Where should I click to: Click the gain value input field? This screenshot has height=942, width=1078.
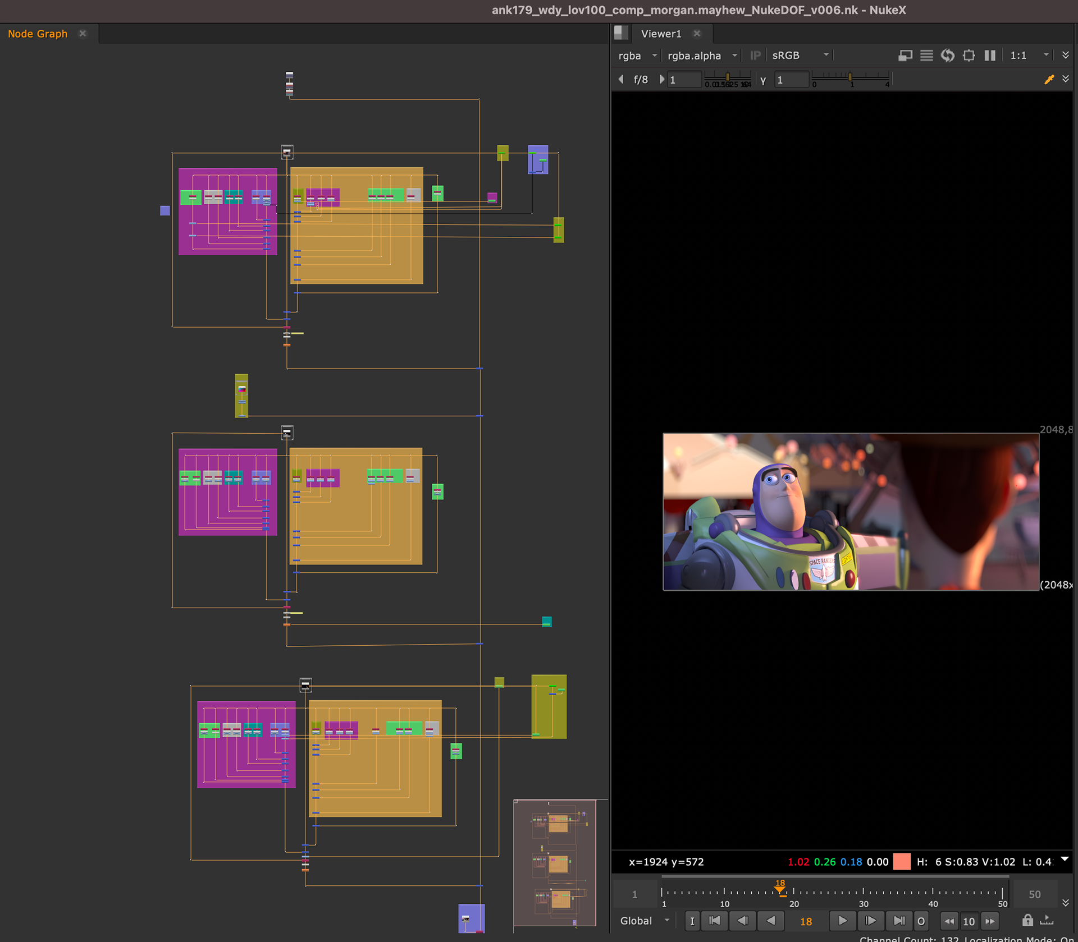coord(684,80)
